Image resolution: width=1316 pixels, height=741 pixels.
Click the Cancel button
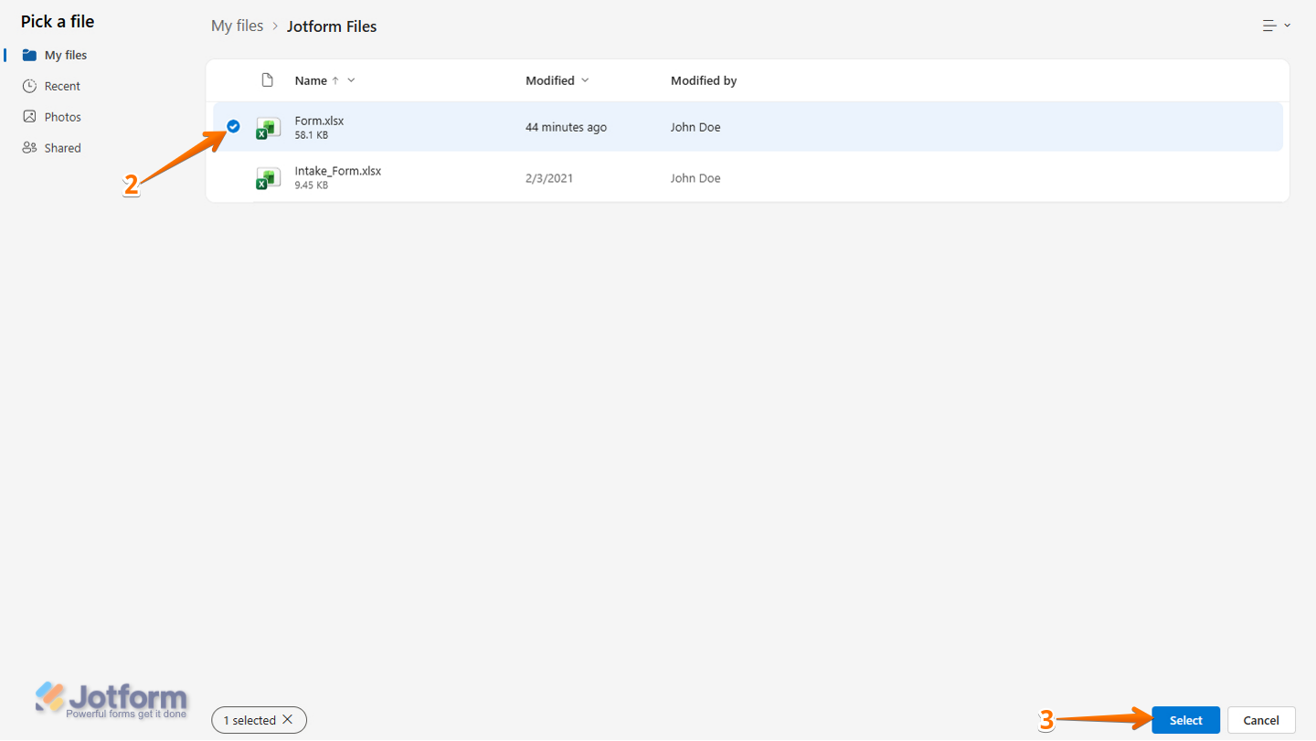click(x=1260, y=720)
